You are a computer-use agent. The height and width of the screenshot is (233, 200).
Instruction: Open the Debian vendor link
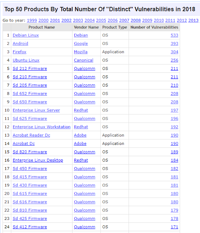coord(81,35)
